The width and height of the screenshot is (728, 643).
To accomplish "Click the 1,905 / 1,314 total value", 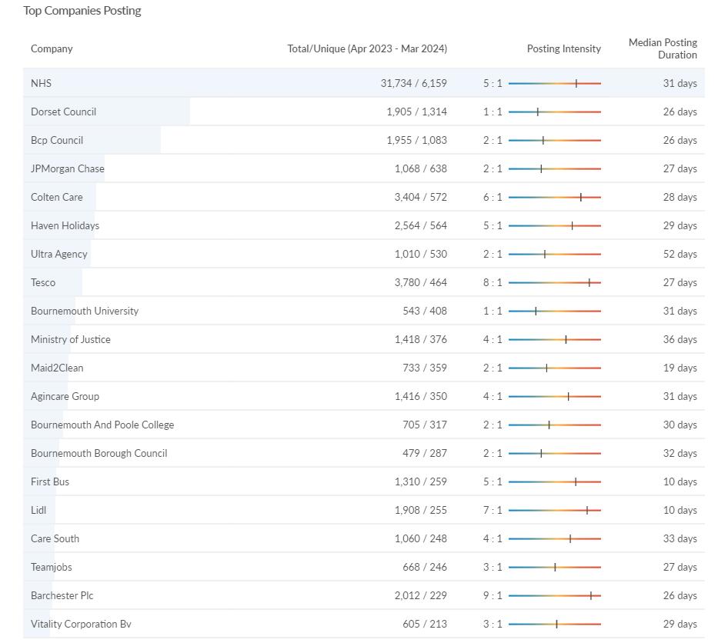I will 416,112.
